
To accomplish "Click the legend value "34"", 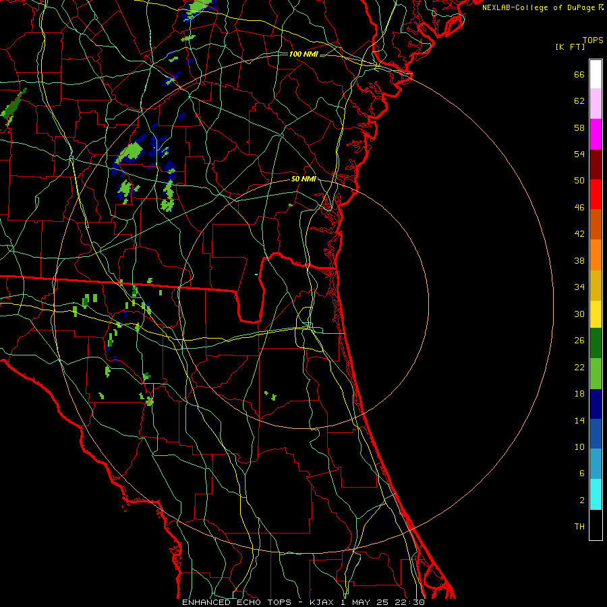I will pos(579,287).
